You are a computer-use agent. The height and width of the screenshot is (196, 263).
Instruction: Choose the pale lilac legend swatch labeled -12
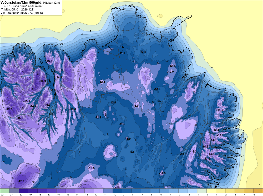99,191
